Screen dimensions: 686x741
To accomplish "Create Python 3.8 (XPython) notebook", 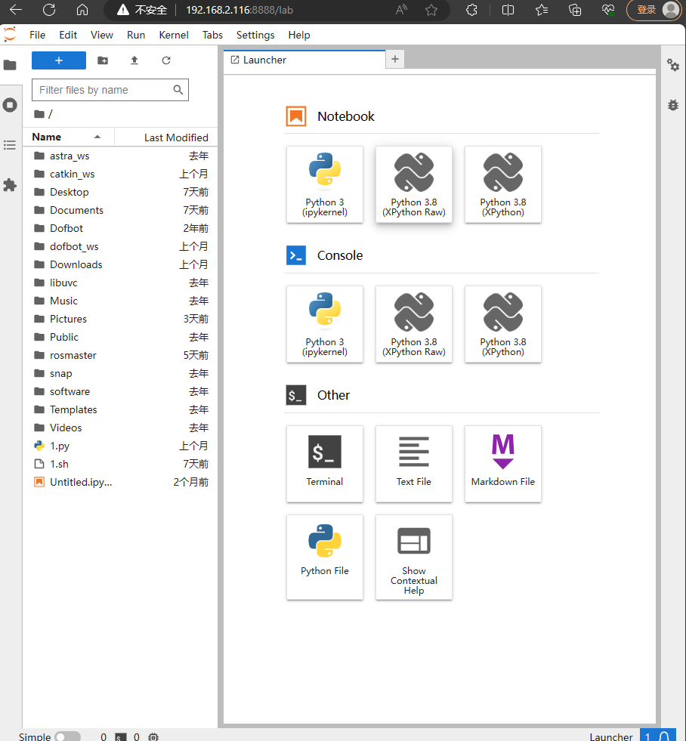I will 503,184.
